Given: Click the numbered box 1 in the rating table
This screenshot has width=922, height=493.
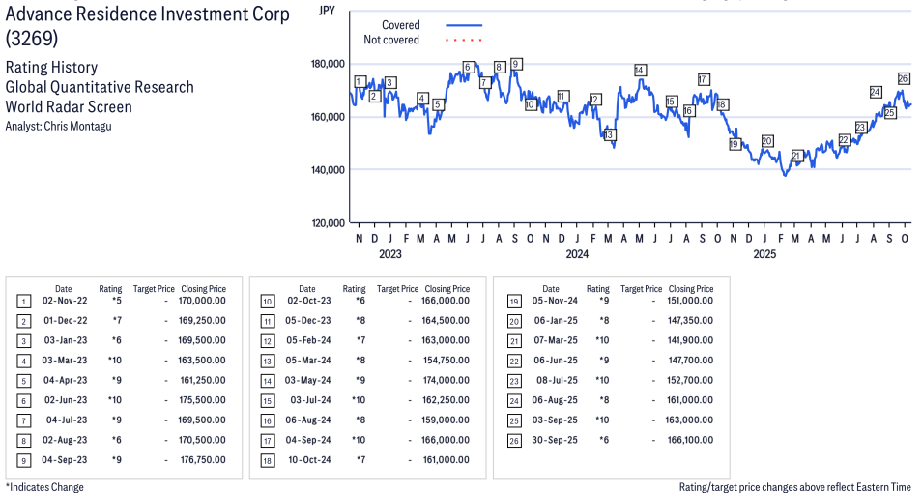Looking at the screenshot, I should pos(24,302).
